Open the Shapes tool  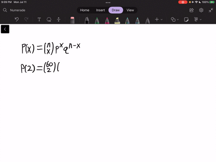click(x=173, y=19)
